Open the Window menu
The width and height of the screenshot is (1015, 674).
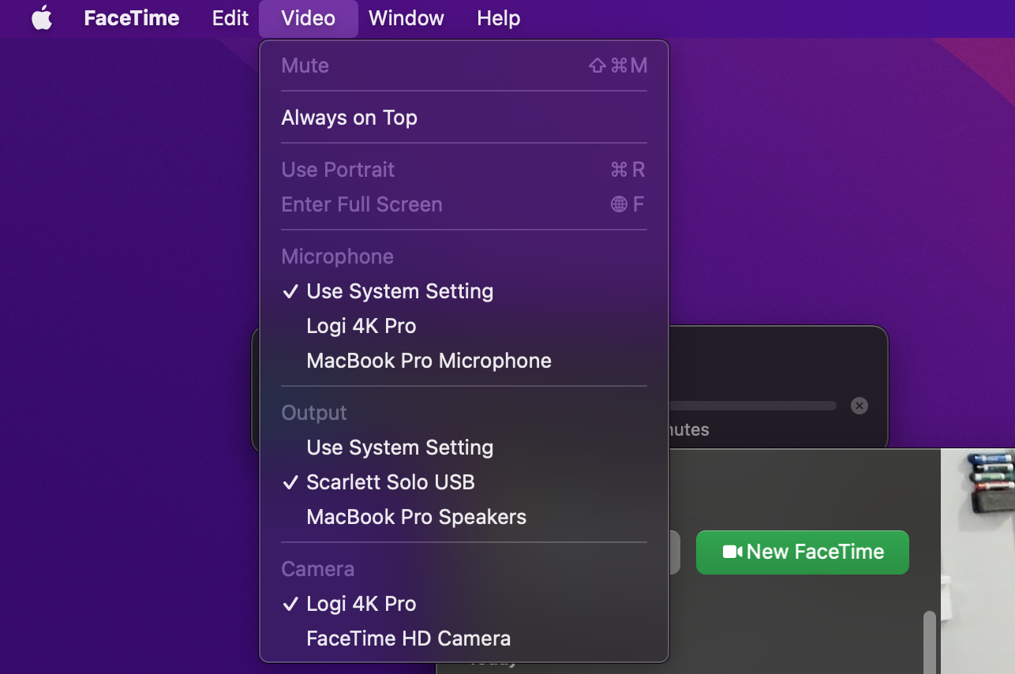coord(406,18)
